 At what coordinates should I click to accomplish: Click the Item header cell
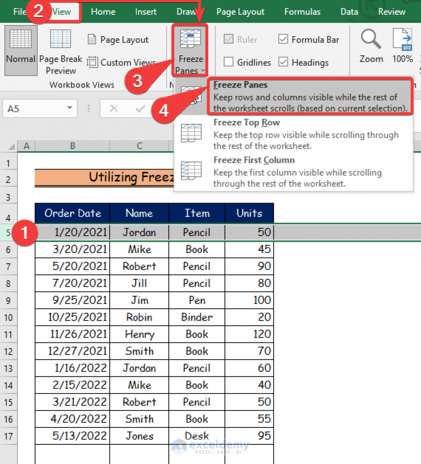pos(197,213)
